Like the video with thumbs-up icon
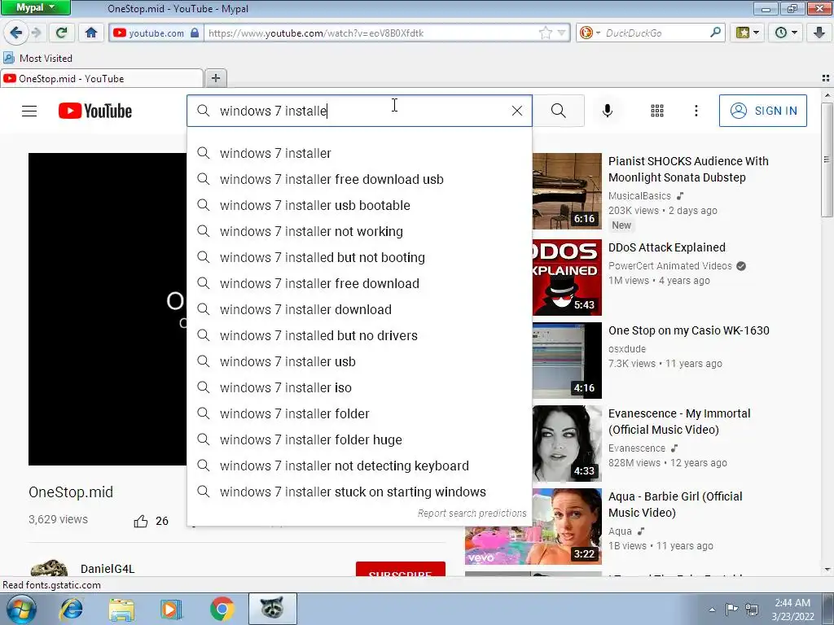This screenshot has height=625, width=834. [x=141, y=521]
